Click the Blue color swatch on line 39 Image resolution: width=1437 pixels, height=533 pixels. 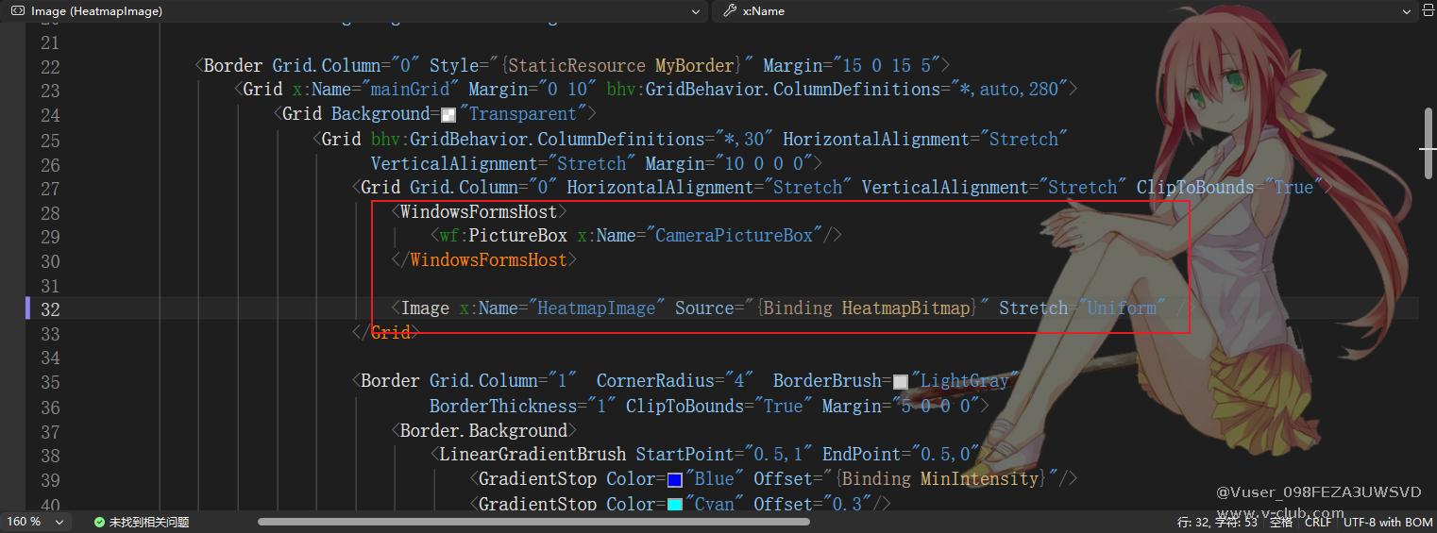674,480
